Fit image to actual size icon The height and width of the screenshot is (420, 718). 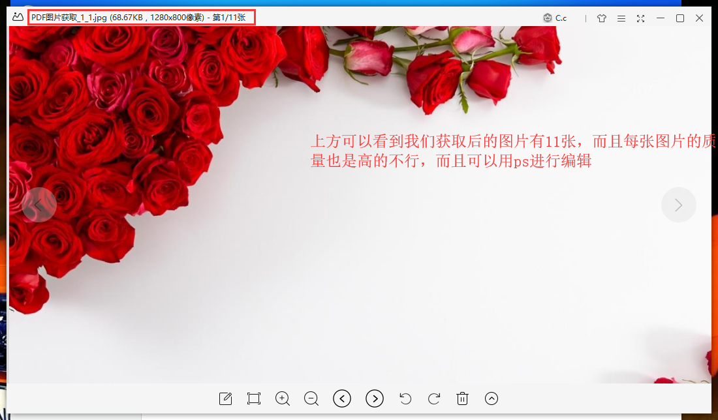(254, 398)
